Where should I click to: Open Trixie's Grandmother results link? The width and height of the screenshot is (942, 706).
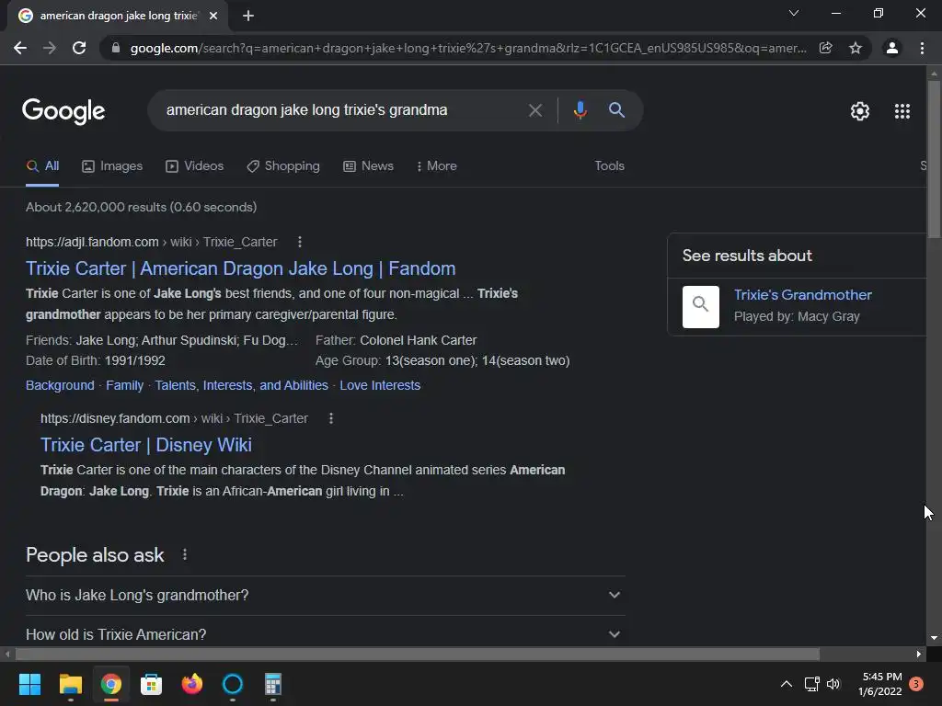(802, 295)
